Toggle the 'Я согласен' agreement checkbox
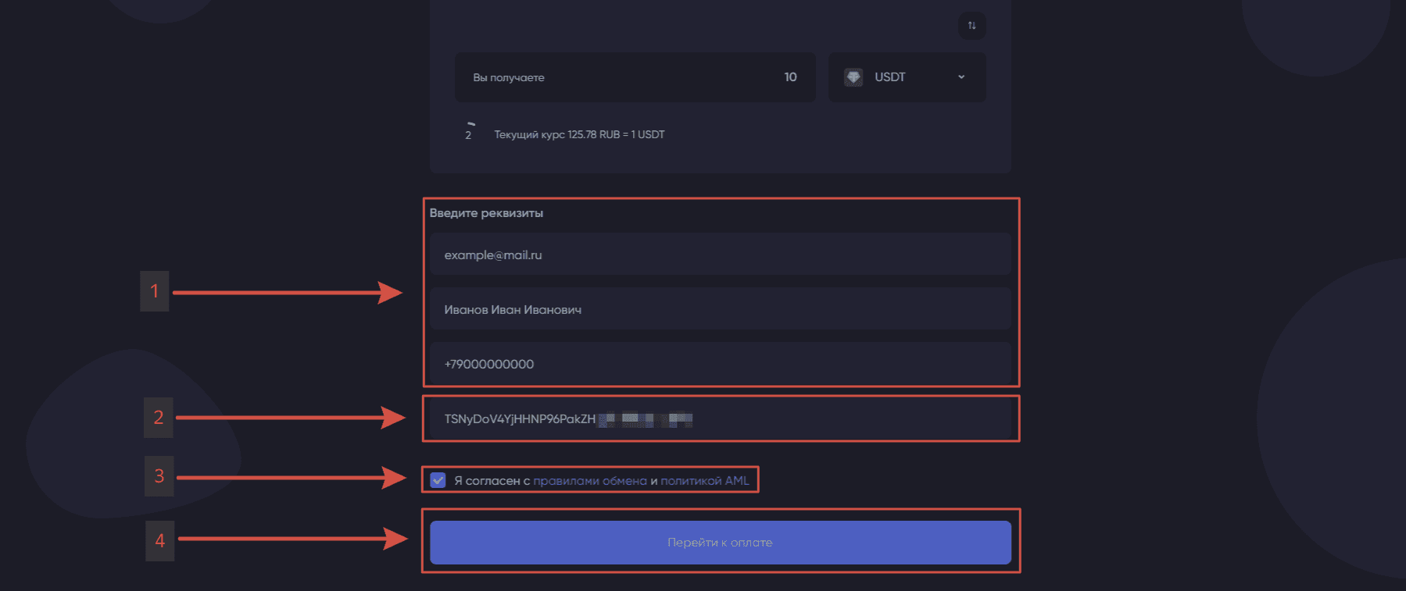Viewport: 1406px width, 591px height. click(438, 480)
